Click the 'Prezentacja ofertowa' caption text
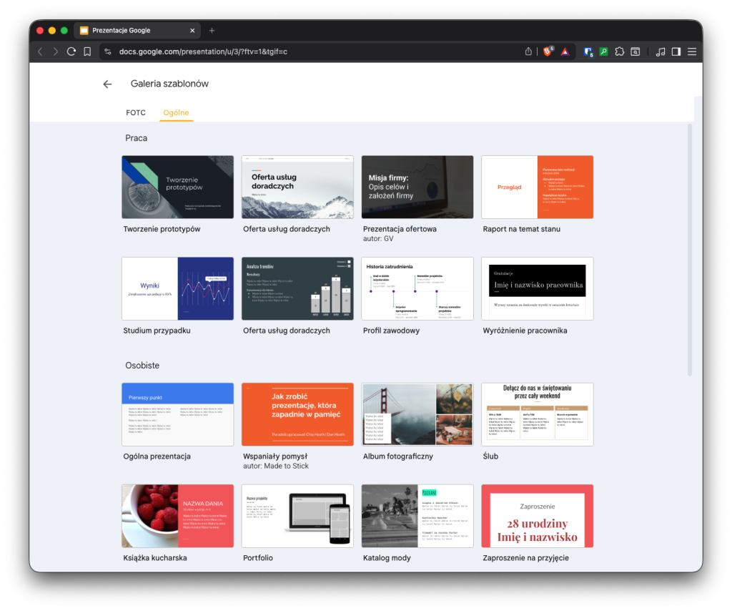Image resolution: width=732 pixels, height=611 pixels. point(400,229)
